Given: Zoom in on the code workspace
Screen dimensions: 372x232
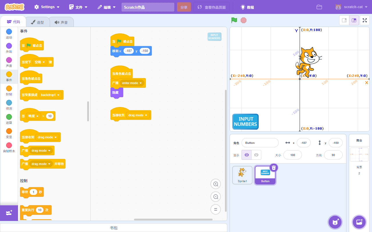Looking at the screenshot, I should click(216, 184).
